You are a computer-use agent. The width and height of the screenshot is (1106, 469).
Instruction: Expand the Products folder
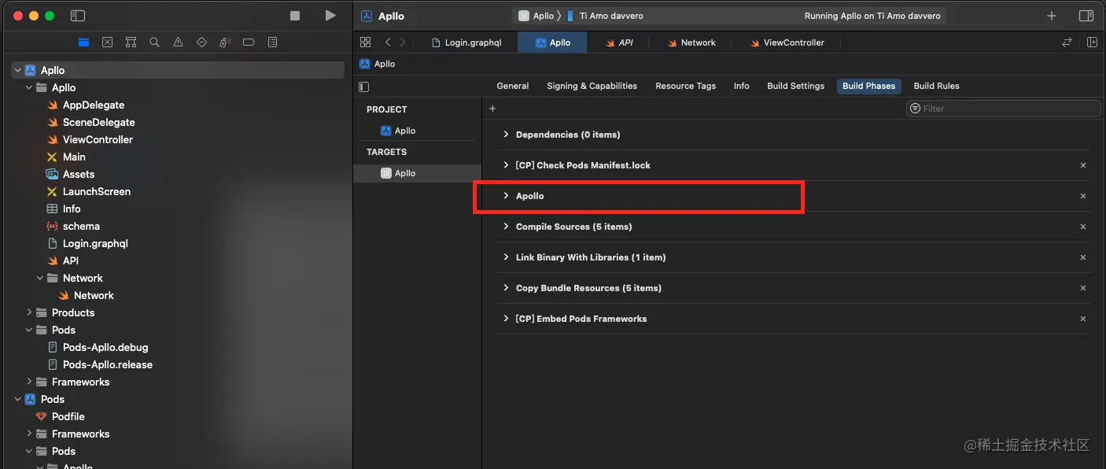click(x=29, y=312)
